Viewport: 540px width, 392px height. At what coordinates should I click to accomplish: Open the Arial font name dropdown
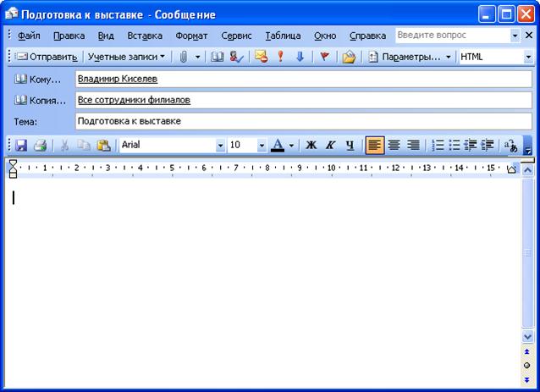coord(220,146)
